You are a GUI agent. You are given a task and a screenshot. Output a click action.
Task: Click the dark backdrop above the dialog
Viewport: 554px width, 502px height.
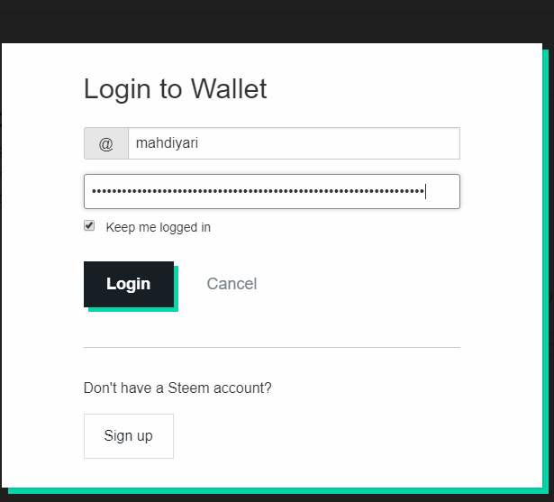277,22
